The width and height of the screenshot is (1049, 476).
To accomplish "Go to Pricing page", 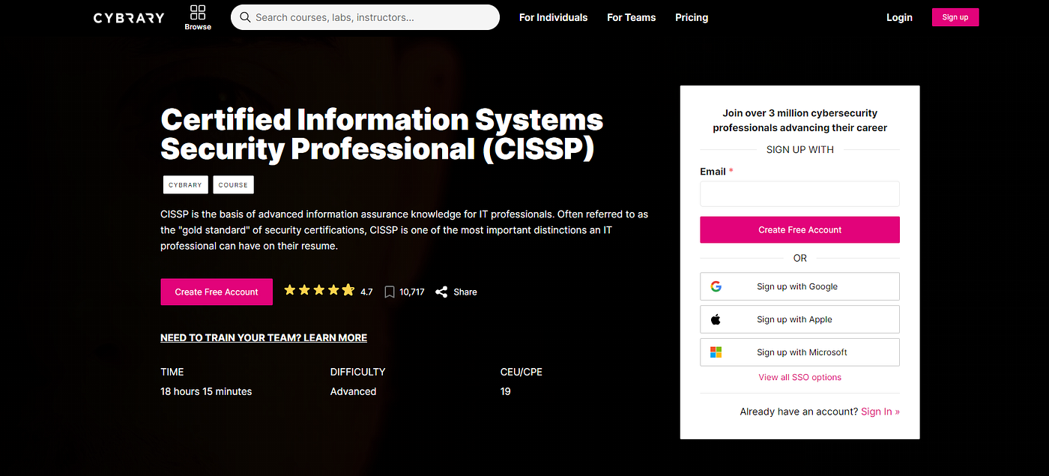I will (692, 17).
